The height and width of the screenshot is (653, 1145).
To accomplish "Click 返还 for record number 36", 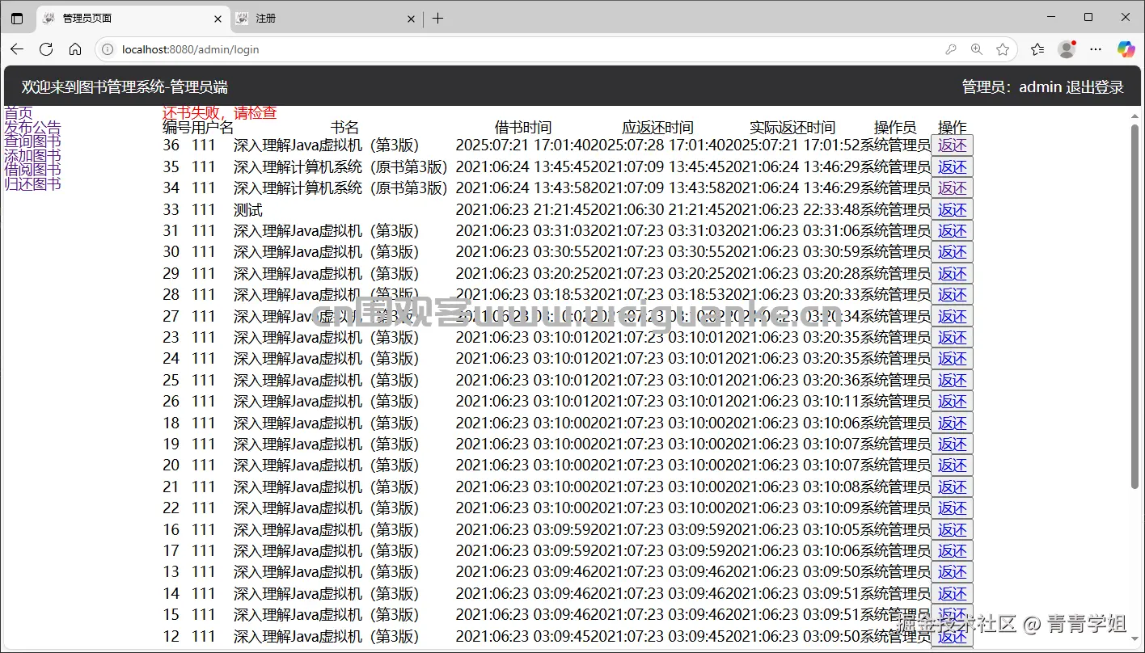I will click(x=952, y=145).
